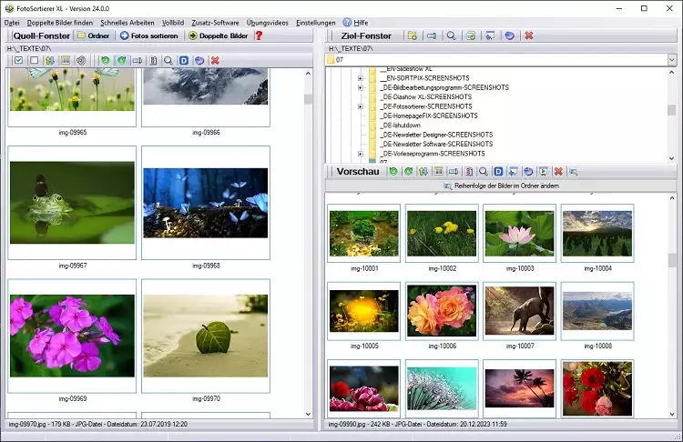The height and width of the screenshot is (442, 683).
Task: Click the deselect all empty box icon
Action: [34, 60]
